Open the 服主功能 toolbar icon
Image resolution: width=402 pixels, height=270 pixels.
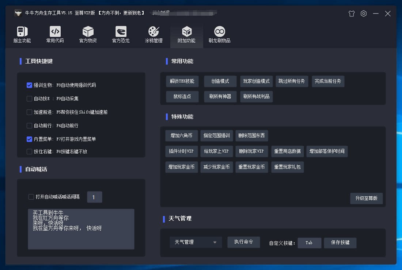click(22, 34)
